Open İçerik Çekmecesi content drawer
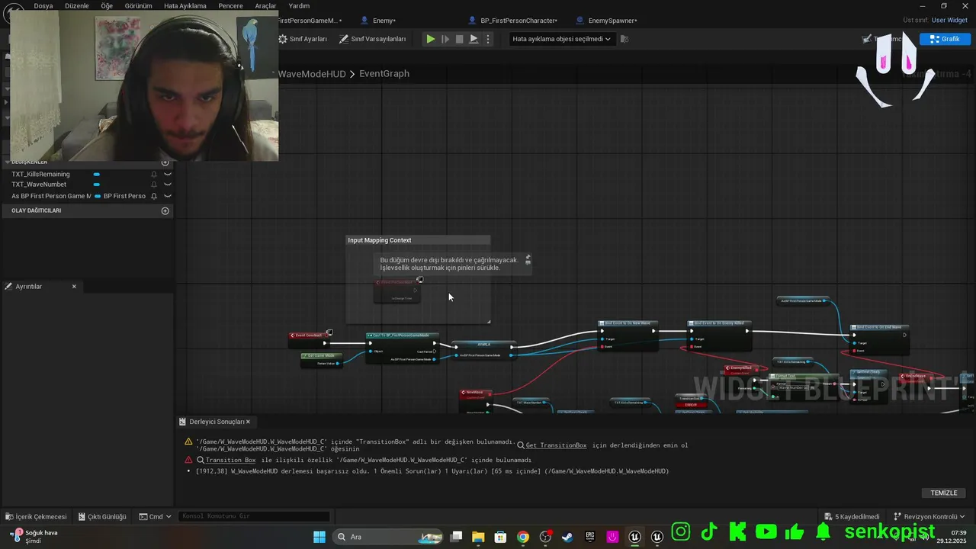976x549 pixels. (36, 516)
